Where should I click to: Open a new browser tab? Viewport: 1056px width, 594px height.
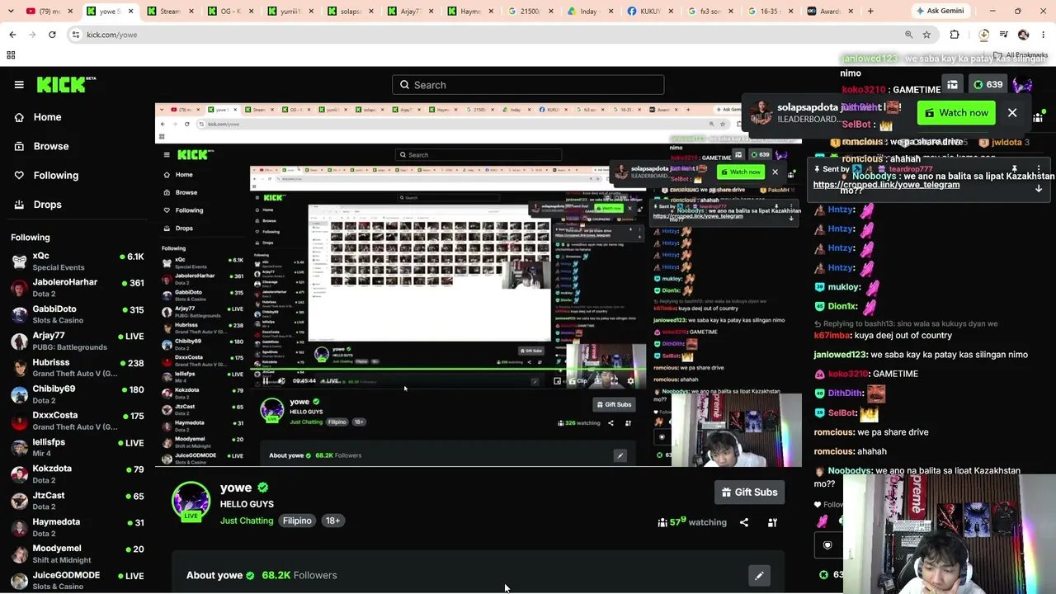point(870,11)
